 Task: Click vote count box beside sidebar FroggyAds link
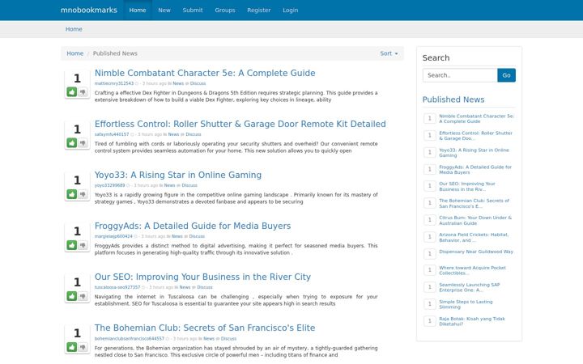[430, 169]
